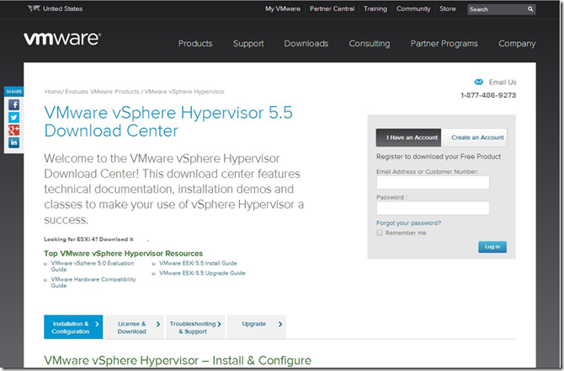Focus the Email Address or Customer Number field
Image resolution: width=564 pixels, height=371 pixels.
point(433,183)
